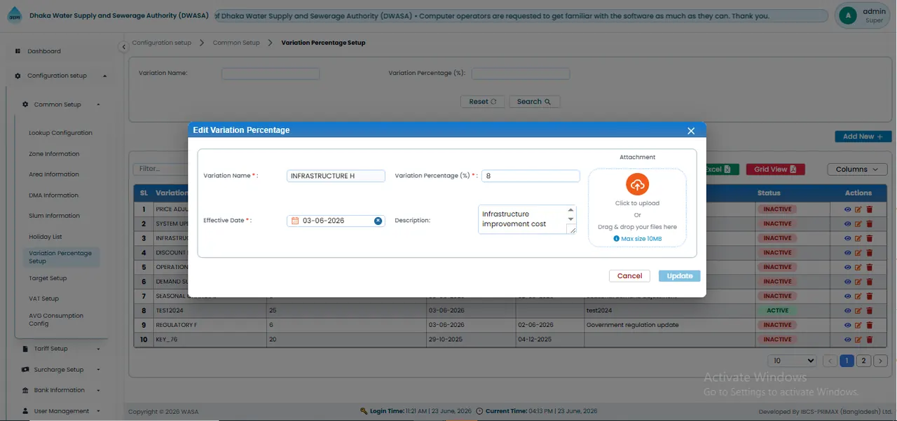The width and height of the screenshot is (897, 421).
Task: Click the Variation Name field in dialog
Action: click(336, 176)
